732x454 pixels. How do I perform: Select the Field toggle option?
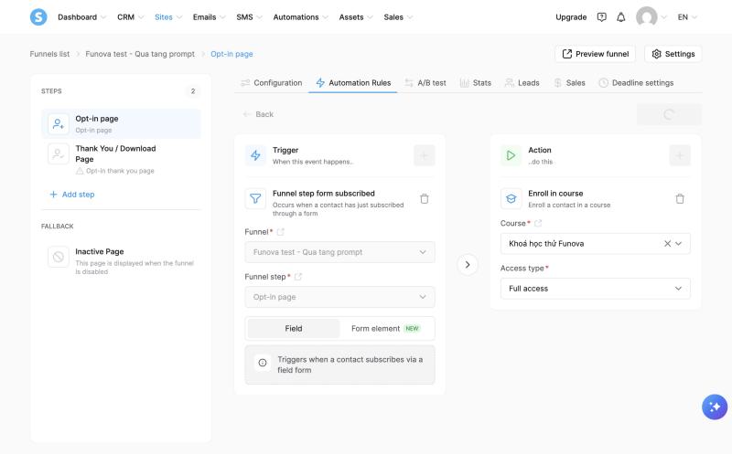294,329
